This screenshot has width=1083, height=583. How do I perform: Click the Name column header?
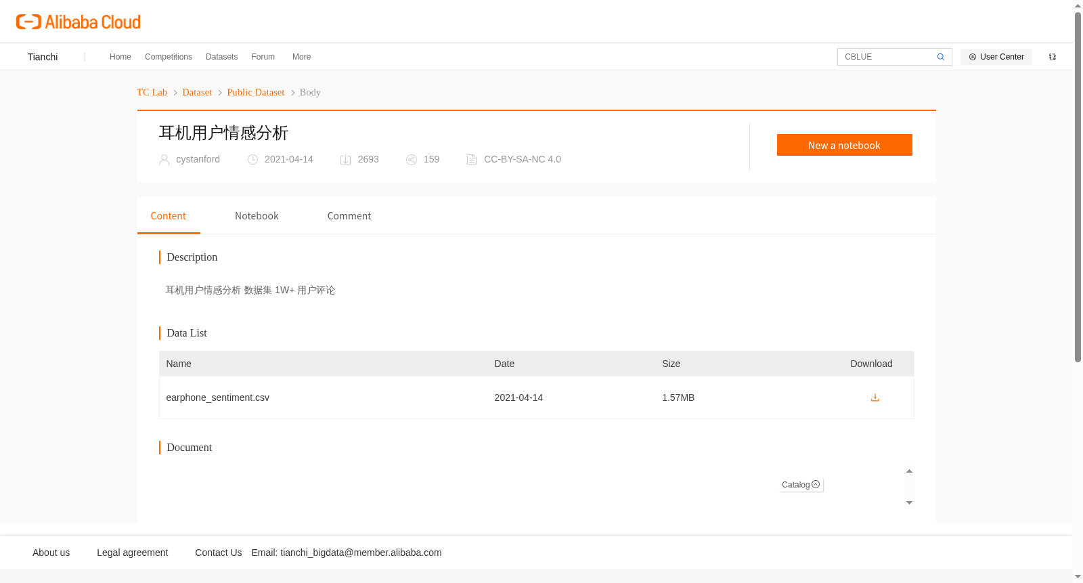pos(179,364)
